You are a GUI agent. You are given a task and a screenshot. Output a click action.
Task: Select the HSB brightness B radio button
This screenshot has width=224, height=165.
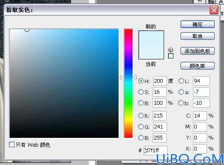[x=141, y=103]
